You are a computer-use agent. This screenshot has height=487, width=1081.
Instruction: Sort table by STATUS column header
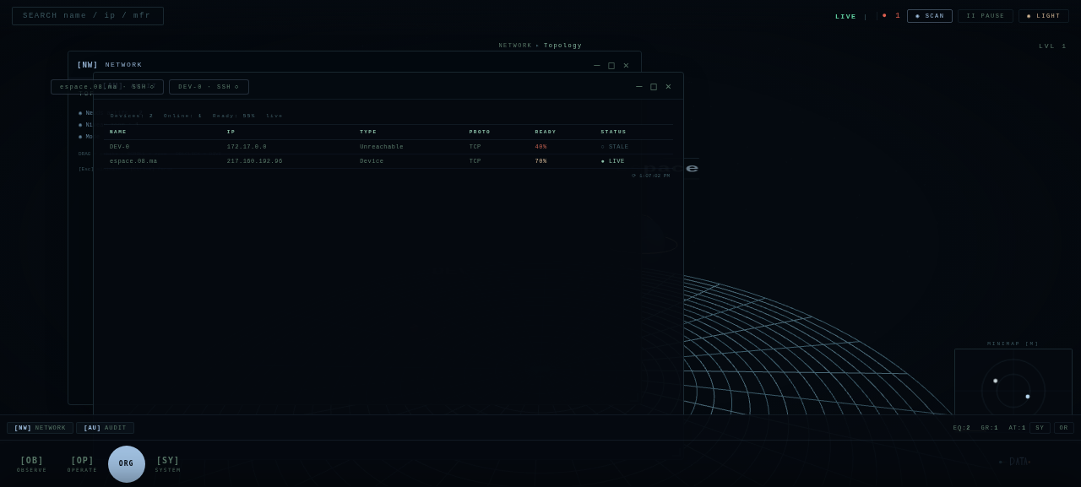click(x=614, y=132)
